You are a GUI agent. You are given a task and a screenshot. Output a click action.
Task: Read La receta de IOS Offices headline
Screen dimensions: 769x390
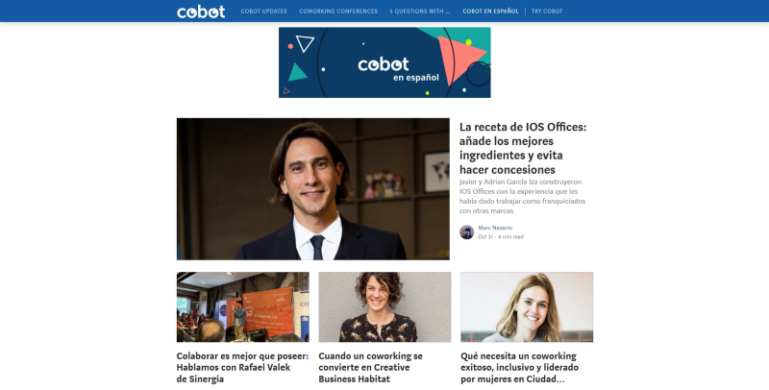click(523, 148)
